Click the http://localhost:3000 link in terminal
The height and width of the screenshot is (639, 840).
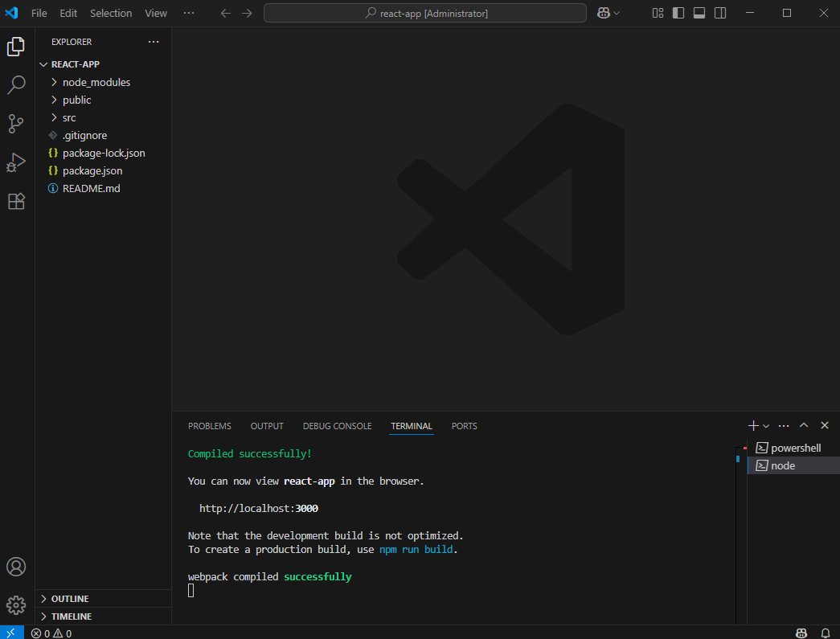(x=259, y=508)
